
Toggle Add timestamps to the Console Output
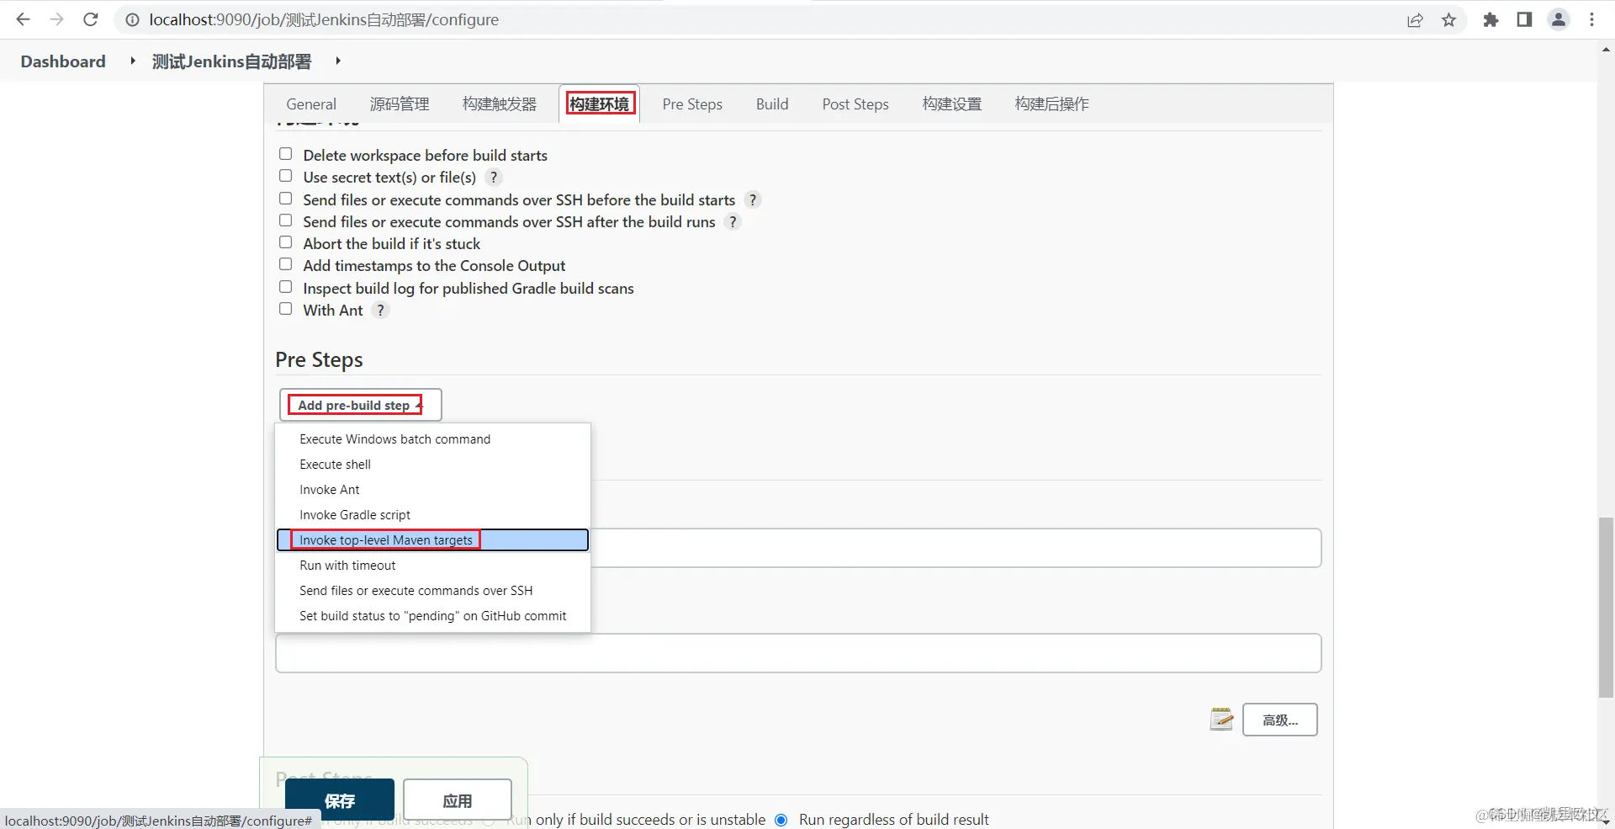point(286,264)
